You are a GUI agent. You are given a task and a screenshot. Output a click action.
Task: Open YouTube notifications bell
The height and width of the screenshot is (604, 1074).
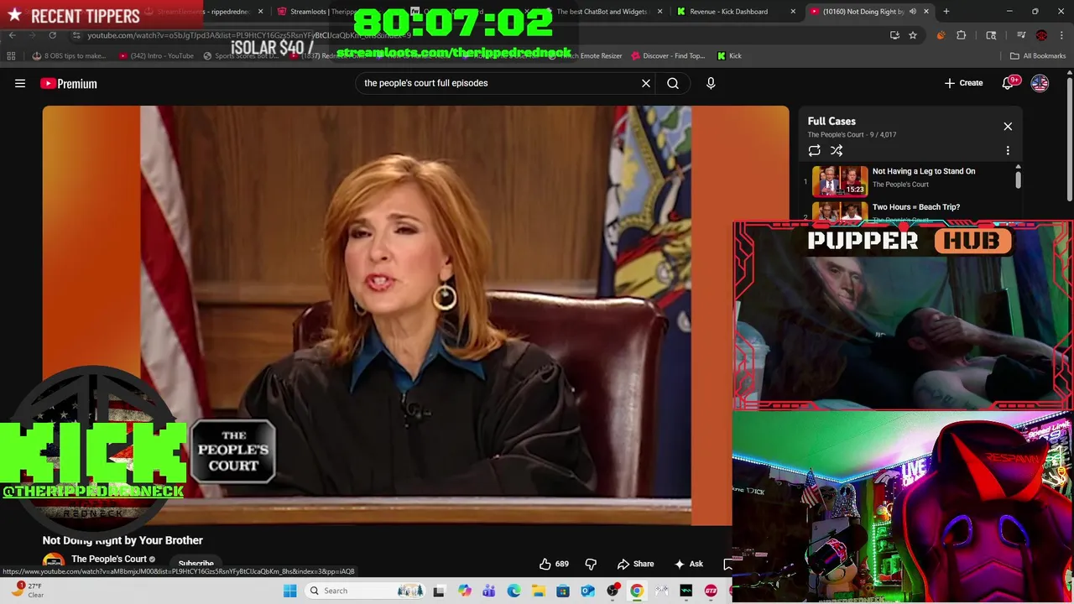(x=1009, y=83)
